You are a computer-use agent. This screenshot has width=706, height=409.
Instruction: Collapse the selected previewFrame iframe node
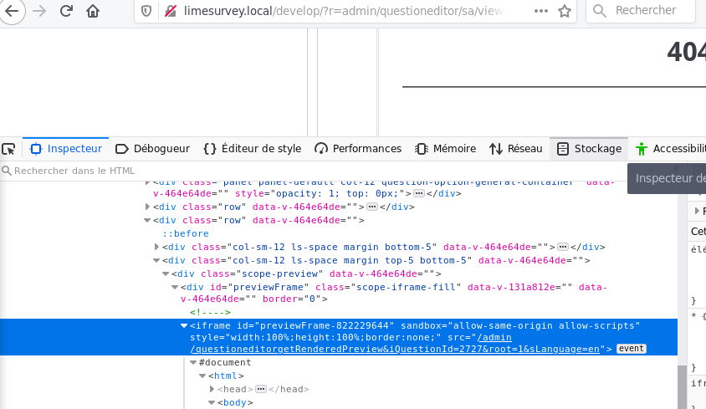pyautogui.click(x=184, y=325)
